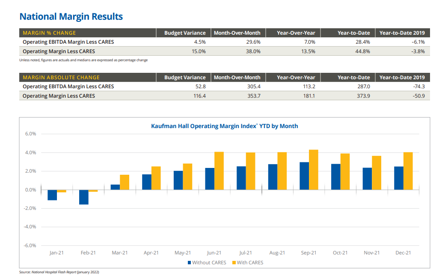Viewport: 445px width, 278px height.
Task: Click the 'Unless noted, figures are actuals' footnote
Action: [83, 60]
